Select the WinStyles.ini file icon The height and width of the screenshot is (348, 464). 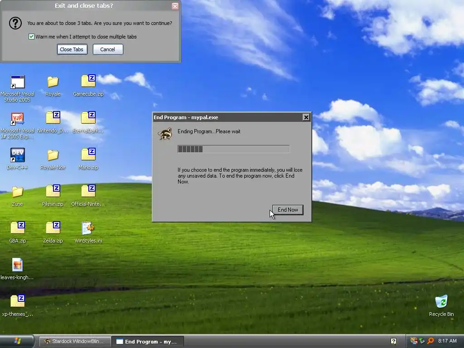point(88,228)
